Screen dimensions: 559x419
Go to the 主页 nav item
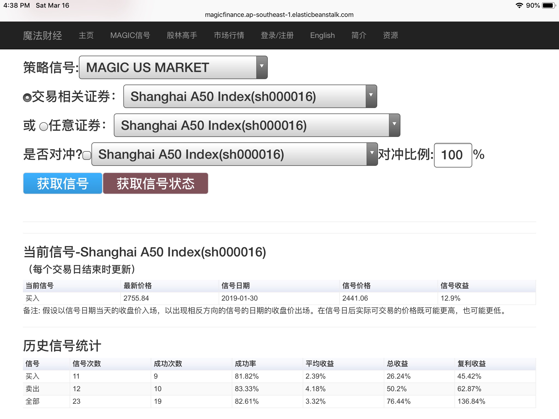point(86,35)
